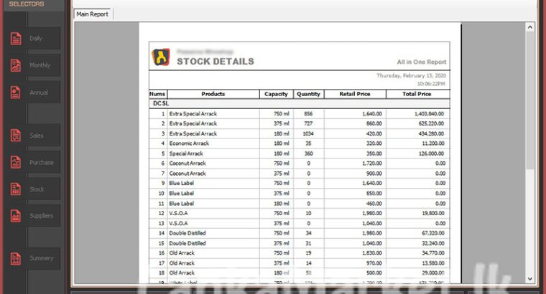
Task: Click the STOCK DETAILS report title
Action: pyautogui.click(x=216, y=62)
